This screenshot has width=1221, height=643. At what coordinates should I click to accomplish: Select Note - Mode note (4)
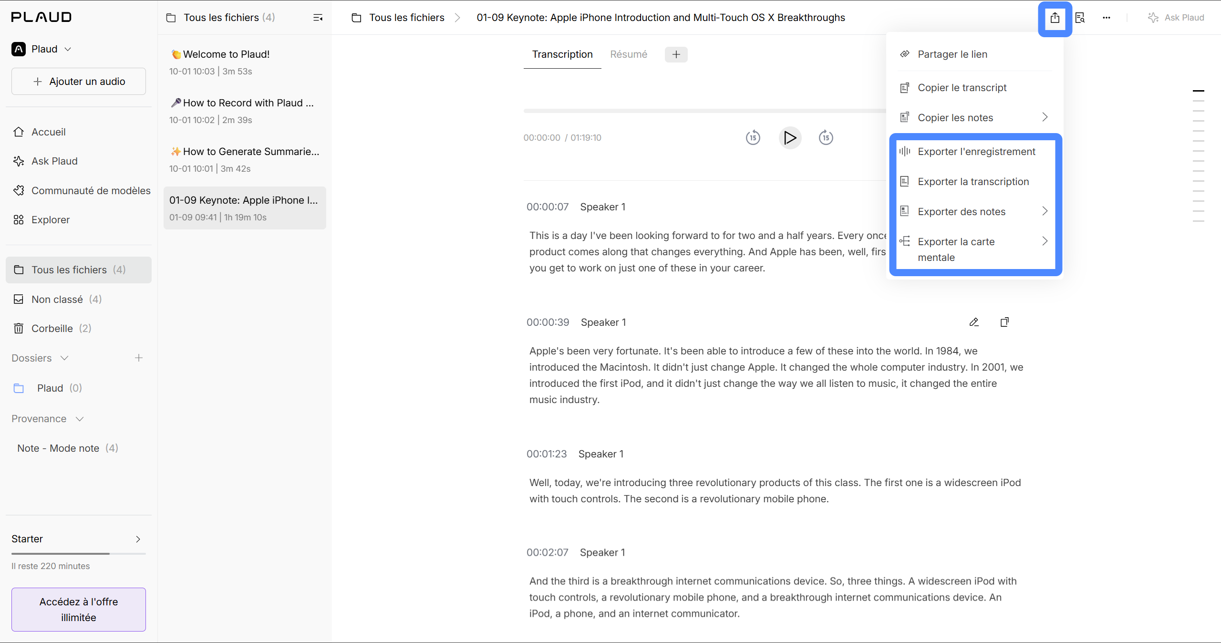coord(68,448)
